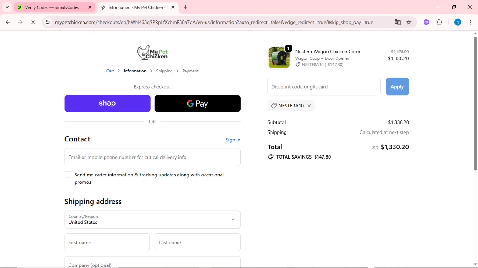The height and width of the screenshot is (268, 478).
Task: Remove the NESTERA10 discount code
Action: click(x=309, y=106)
